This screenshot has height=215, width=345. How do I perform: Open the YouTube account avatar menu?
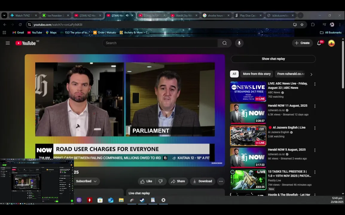point(331,43)
